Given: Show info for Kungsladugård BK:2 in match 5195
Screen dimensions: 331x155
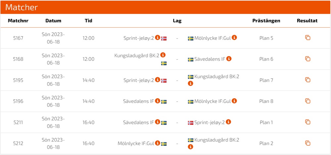Looking at the screenshot, I should 190,84.
